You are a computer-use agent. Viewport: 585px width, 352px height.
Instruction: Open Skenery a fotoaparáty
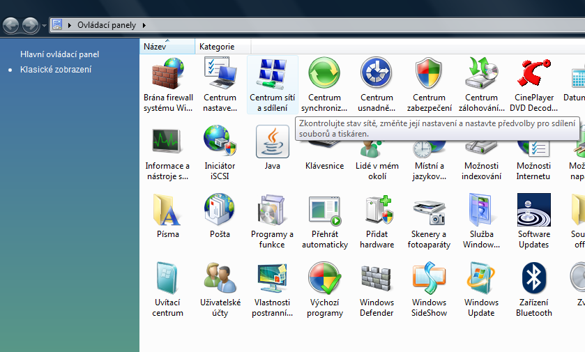pos(429,220)
